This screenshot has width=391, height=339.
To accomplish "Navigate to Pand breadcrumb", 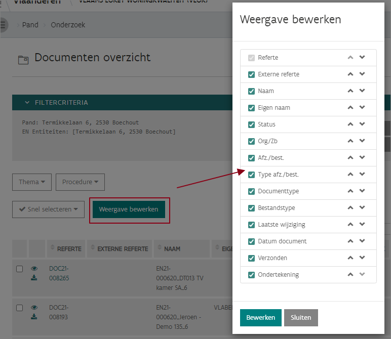I will click(x=30, y=25).
